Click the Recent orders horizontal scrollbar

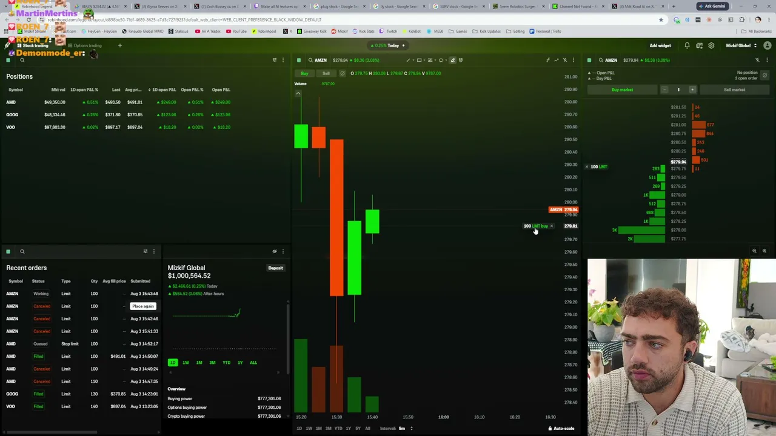(x=52, y=432)
